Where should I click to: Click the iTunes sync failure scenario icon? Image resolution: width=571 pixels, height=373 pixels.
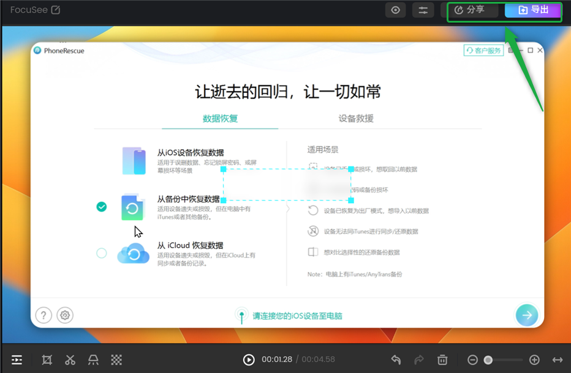tap(313, 231)
